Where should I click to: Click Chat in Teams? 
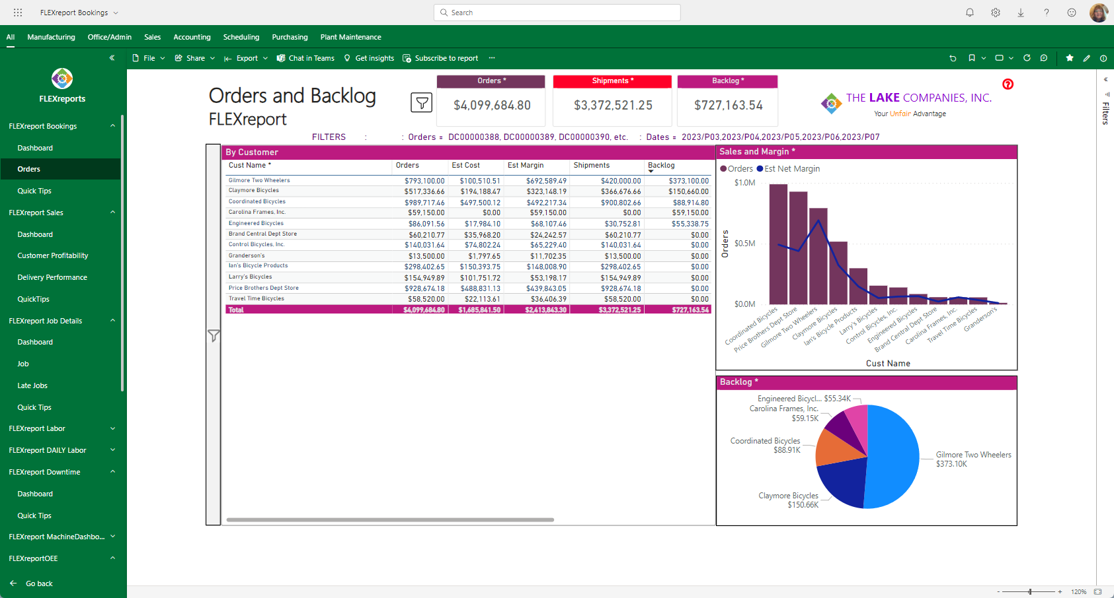pyautogui.click(x=305, y=58)
